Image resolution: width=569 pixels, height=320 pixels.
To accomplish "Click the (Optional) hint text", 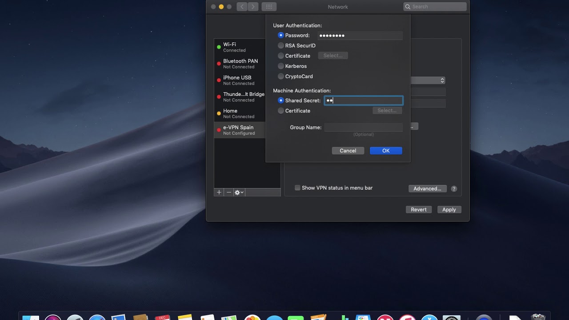I will [x=364, y=134].
